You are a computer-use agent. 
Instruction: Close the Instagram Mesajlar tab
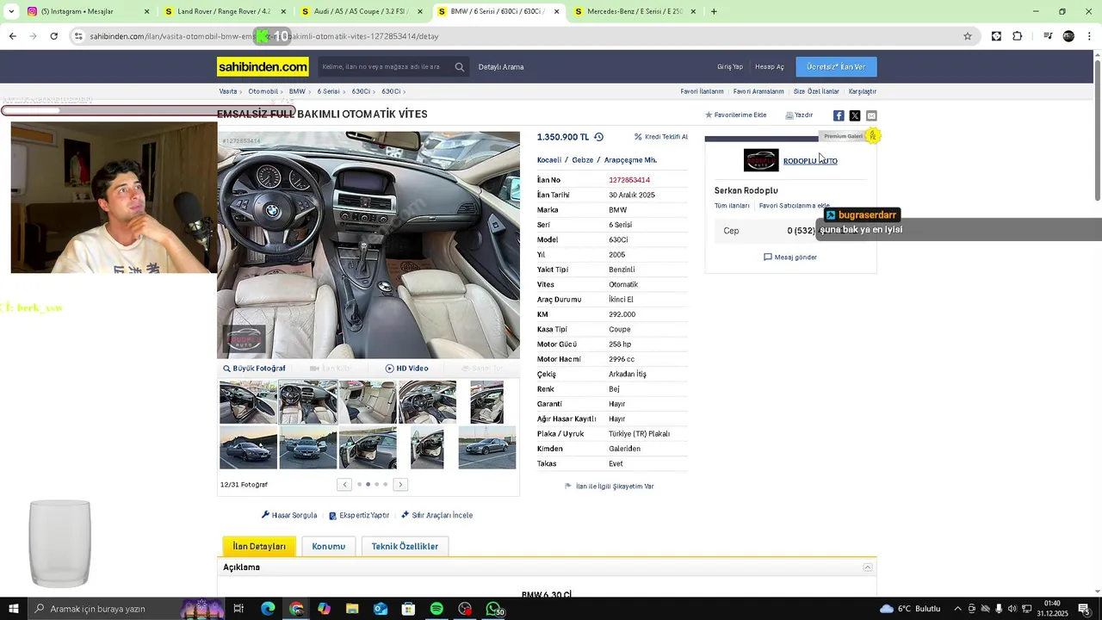pyautogui.click(x=146, y=11)
